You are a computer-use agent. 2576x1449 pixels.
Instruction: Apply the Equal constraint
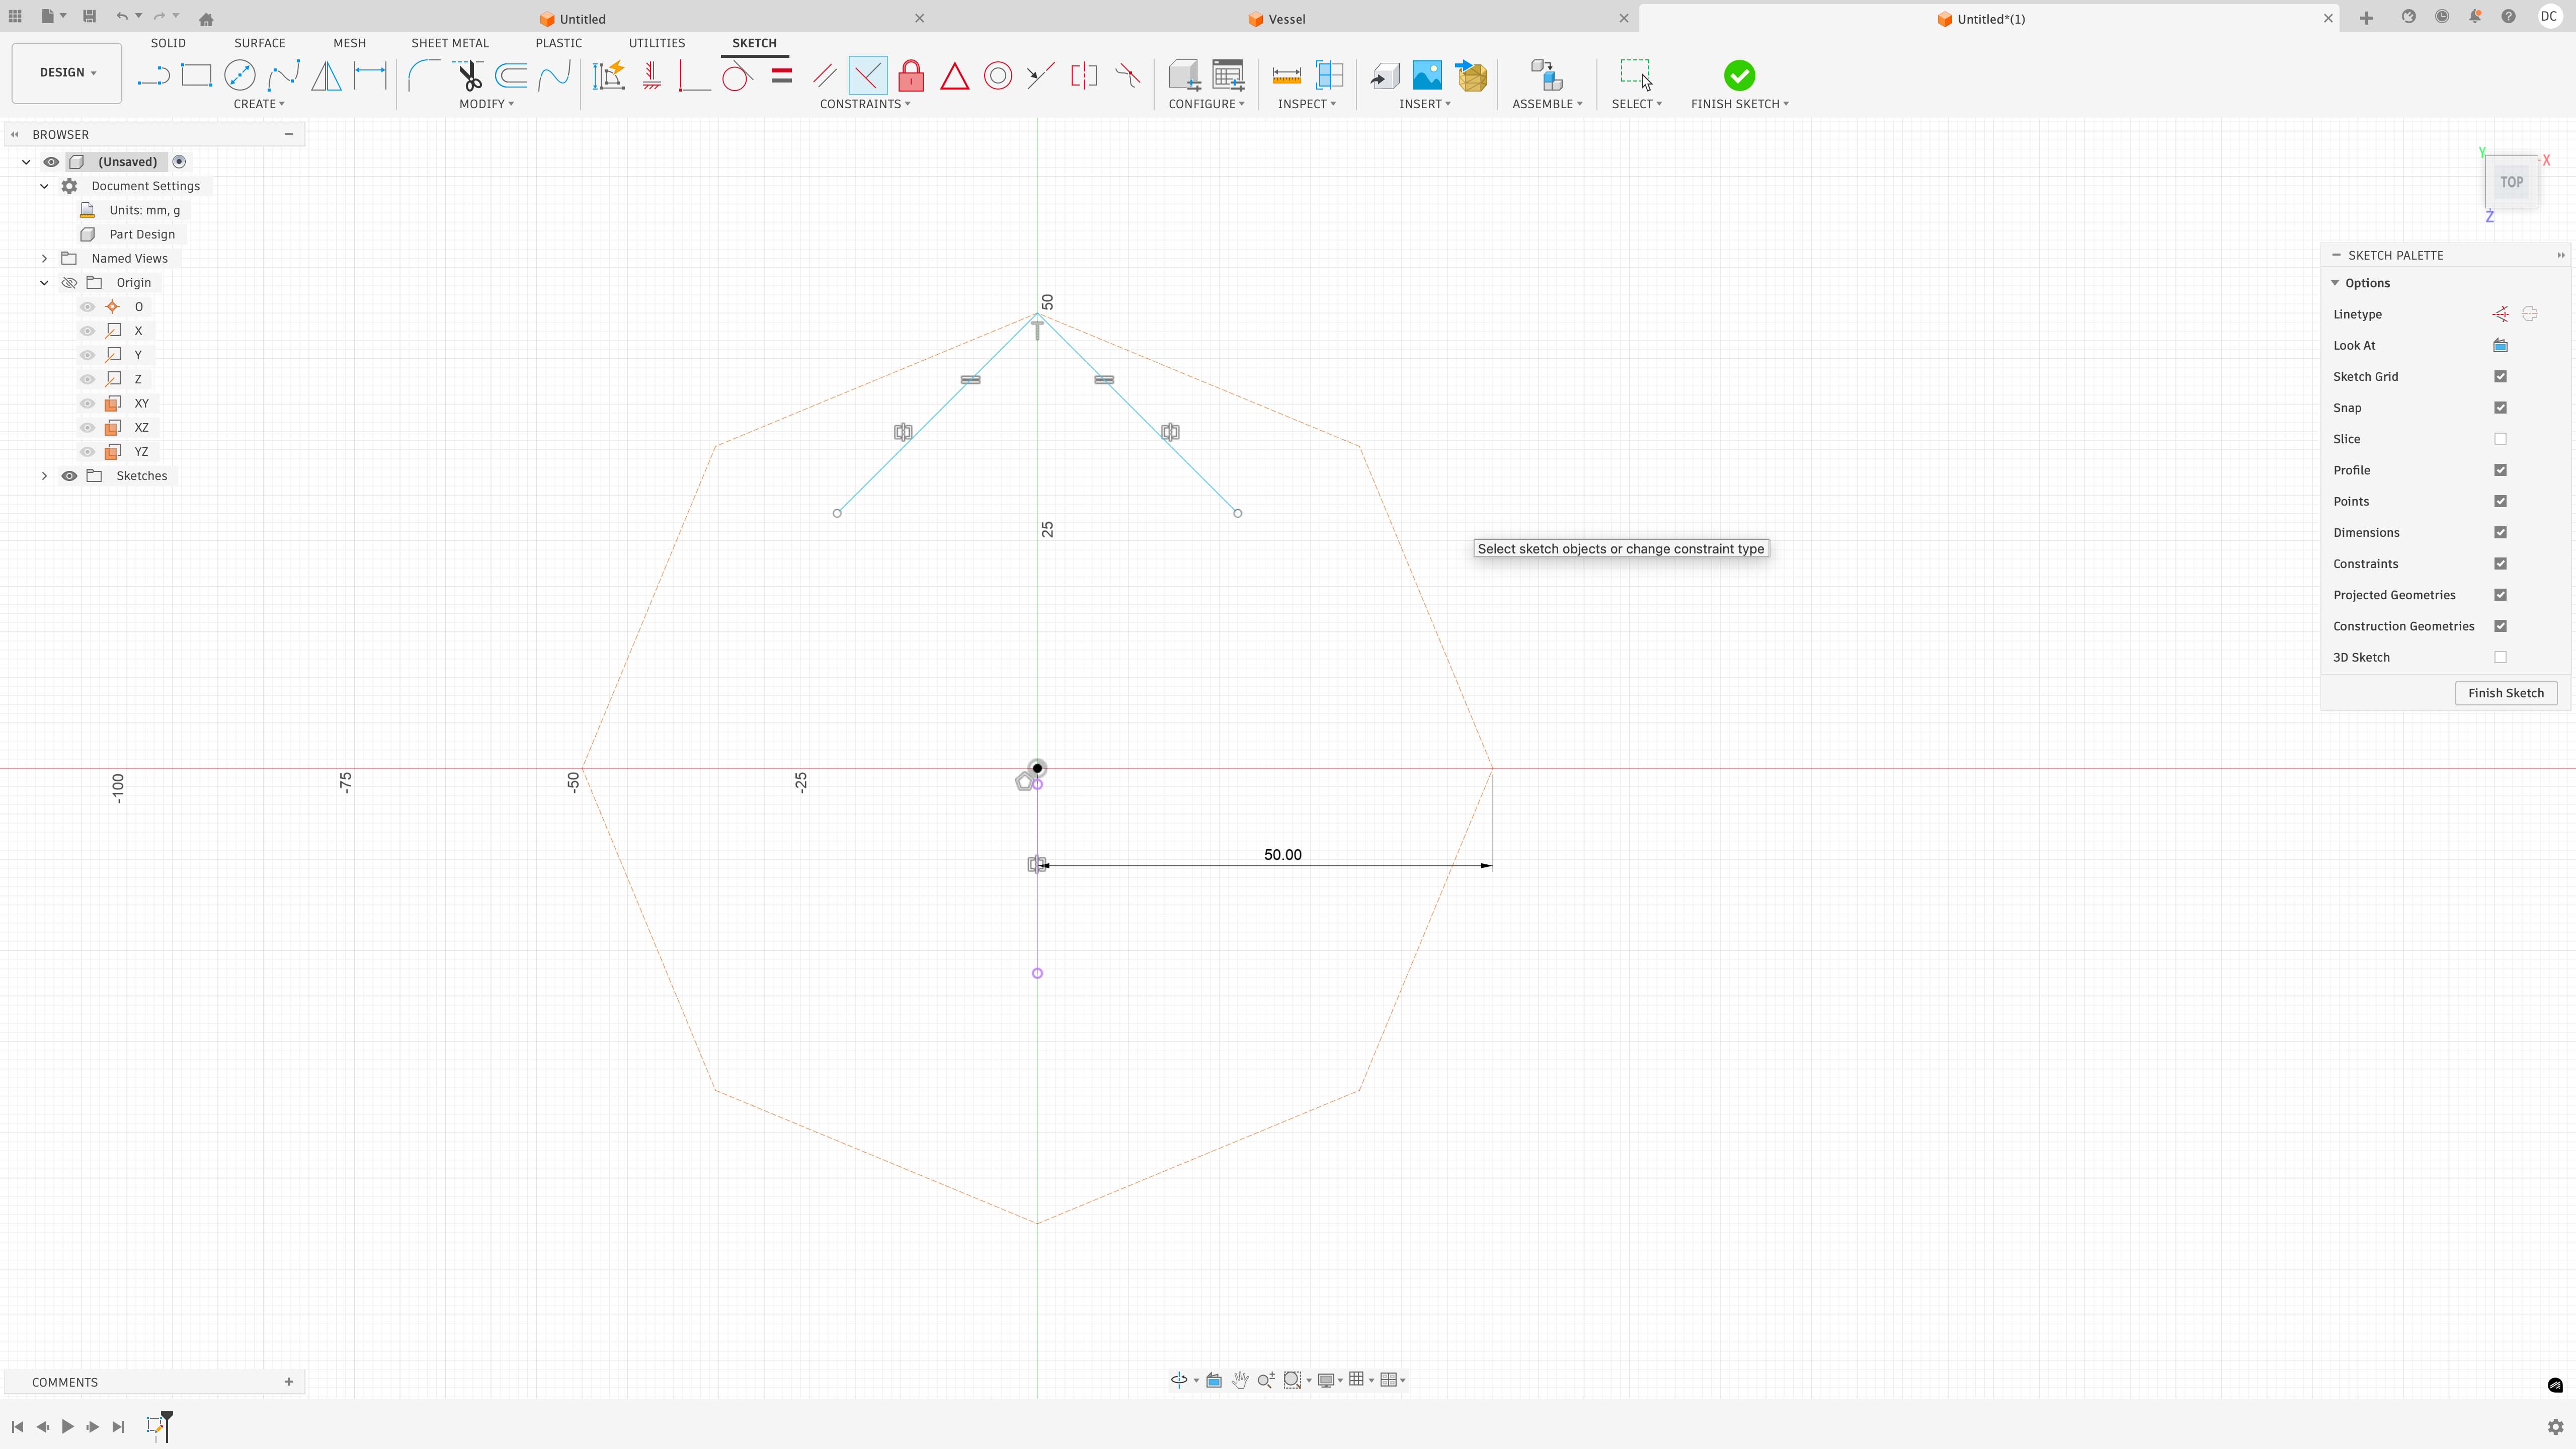click(781, 75)
